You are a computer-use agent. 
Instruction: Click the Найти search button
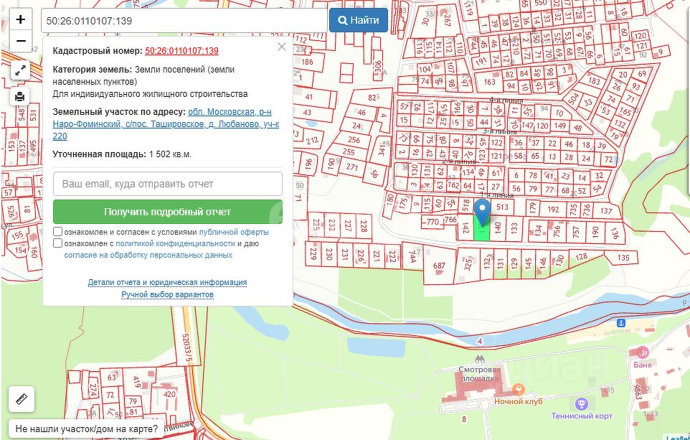click(359, 20)
